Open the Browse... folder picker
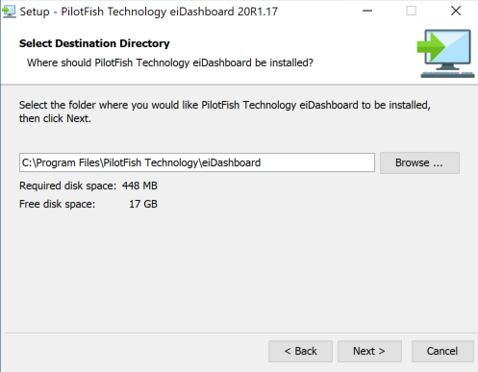 pos(419,162)
